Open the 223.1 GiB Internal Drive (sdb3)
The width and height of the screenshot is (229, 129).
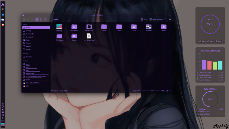pyautogui.click(x=36, y=77)
